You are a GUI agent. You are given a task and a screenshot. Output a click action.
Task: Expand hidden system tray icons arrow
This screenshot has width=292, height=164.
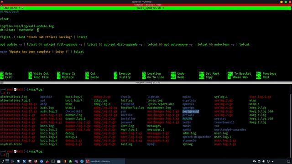(272, 161)
